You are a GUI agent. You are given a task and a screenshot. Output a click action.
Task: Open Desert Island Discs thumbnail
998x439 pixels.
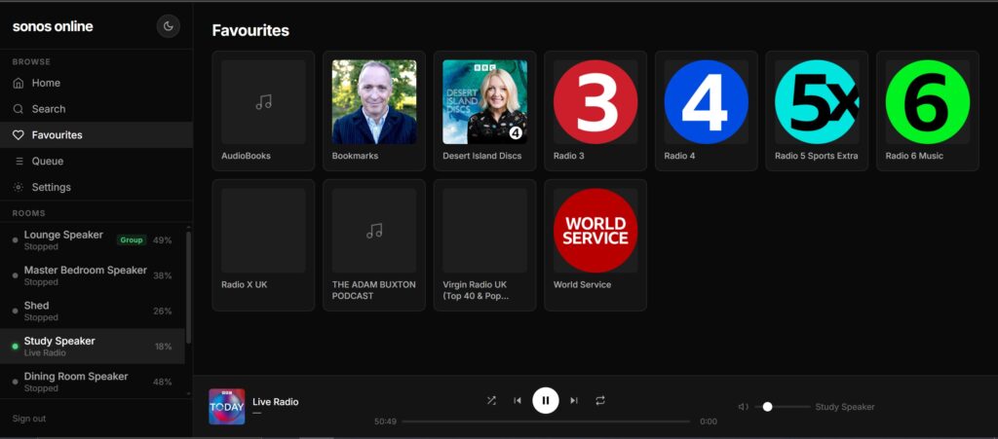coord(484,102)
